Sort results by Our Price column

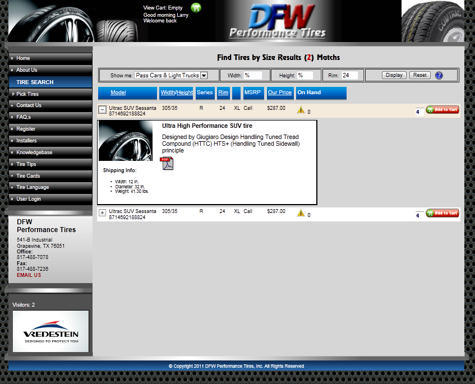pos(280,92)
